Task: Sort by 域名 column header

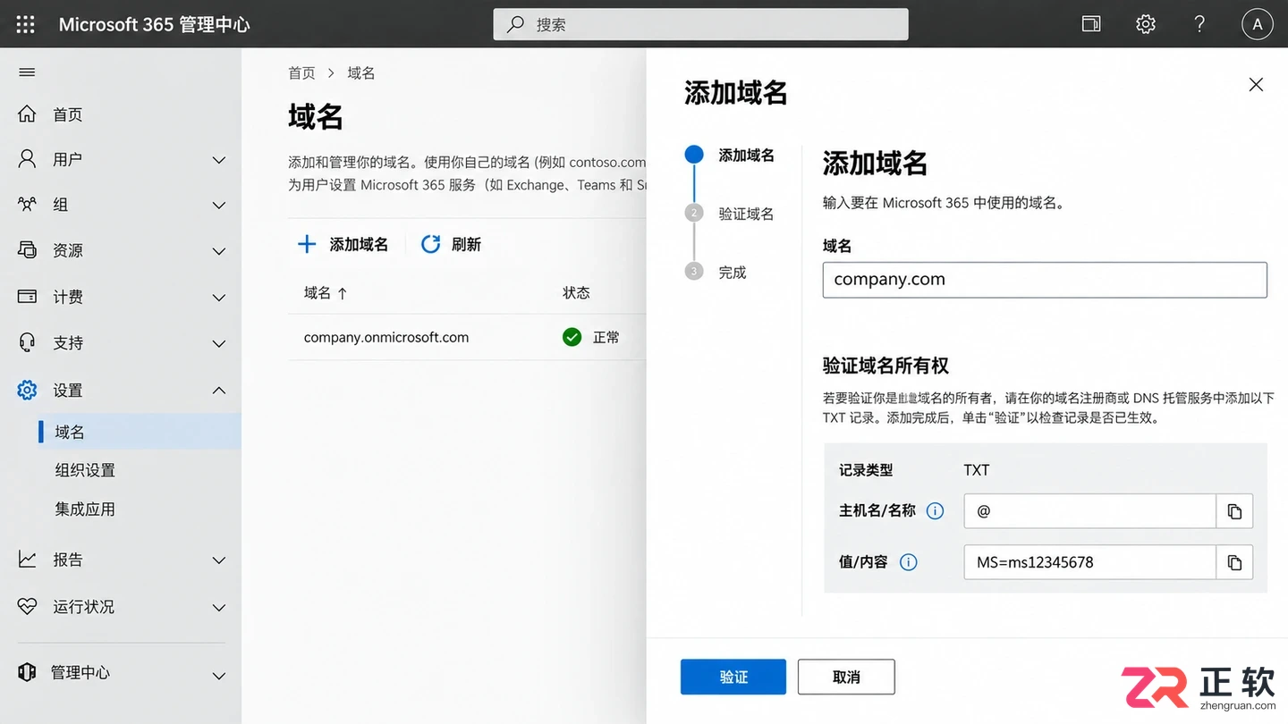Action: [326, 292]
